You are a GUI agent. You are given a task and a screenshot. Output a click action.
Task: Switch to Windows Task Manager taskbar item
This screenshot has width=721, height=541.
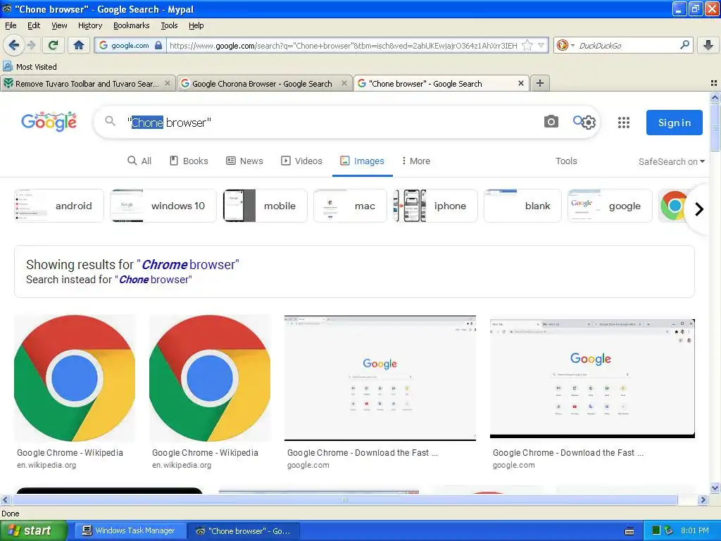[x=130, y=530]
